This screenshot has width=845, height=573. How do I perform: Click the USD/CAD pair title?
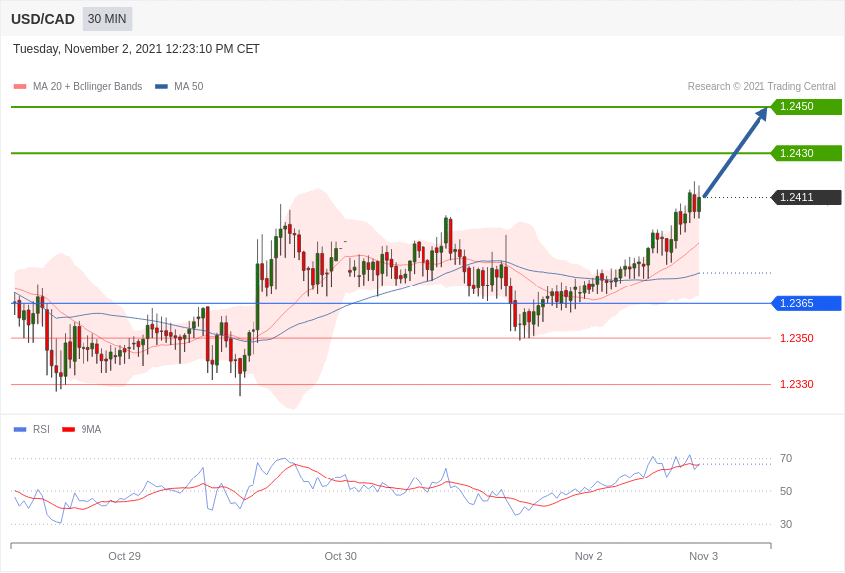coord(43,19)
